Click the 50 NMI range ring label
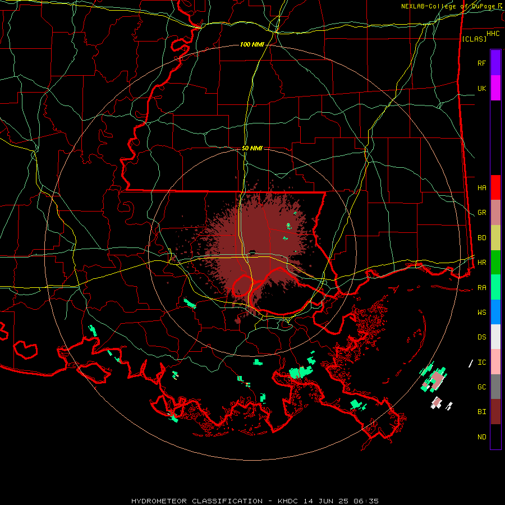This screenshot has height=505, width=505. pyautogui.click(x=252, y=148)
